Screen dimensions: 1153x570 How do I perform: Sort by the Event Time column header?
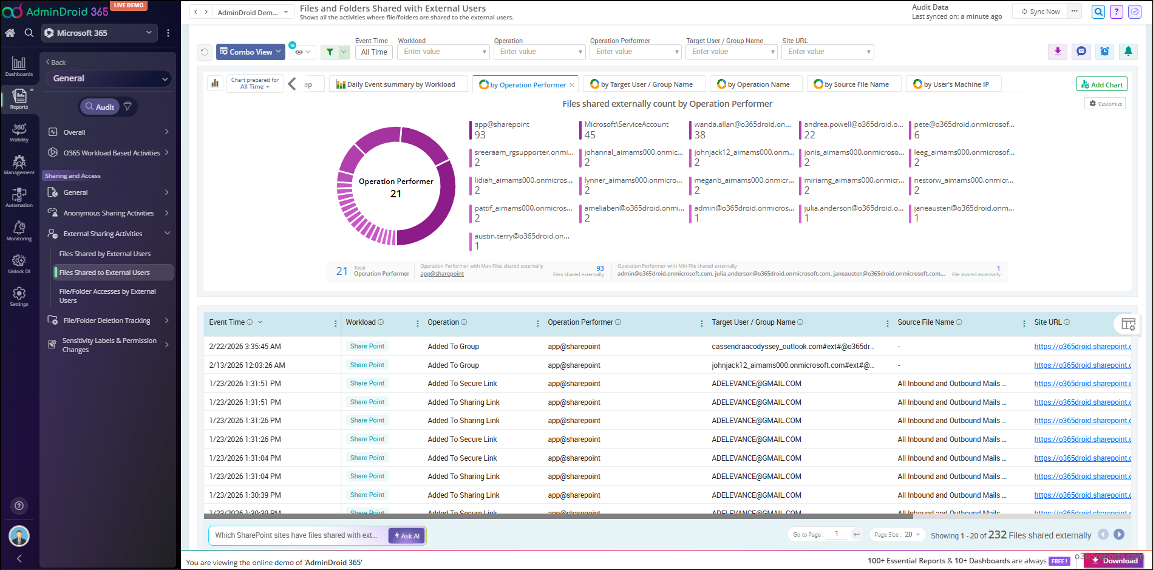[226, 322]
